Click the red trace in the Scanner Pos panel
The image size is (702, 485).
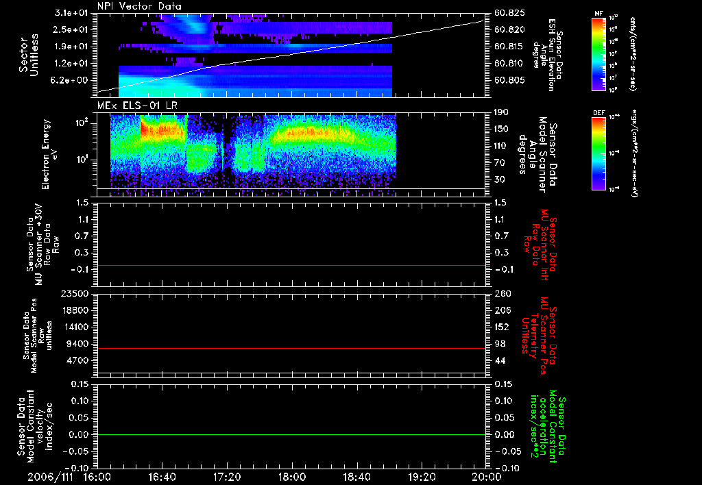coord(292,349)
